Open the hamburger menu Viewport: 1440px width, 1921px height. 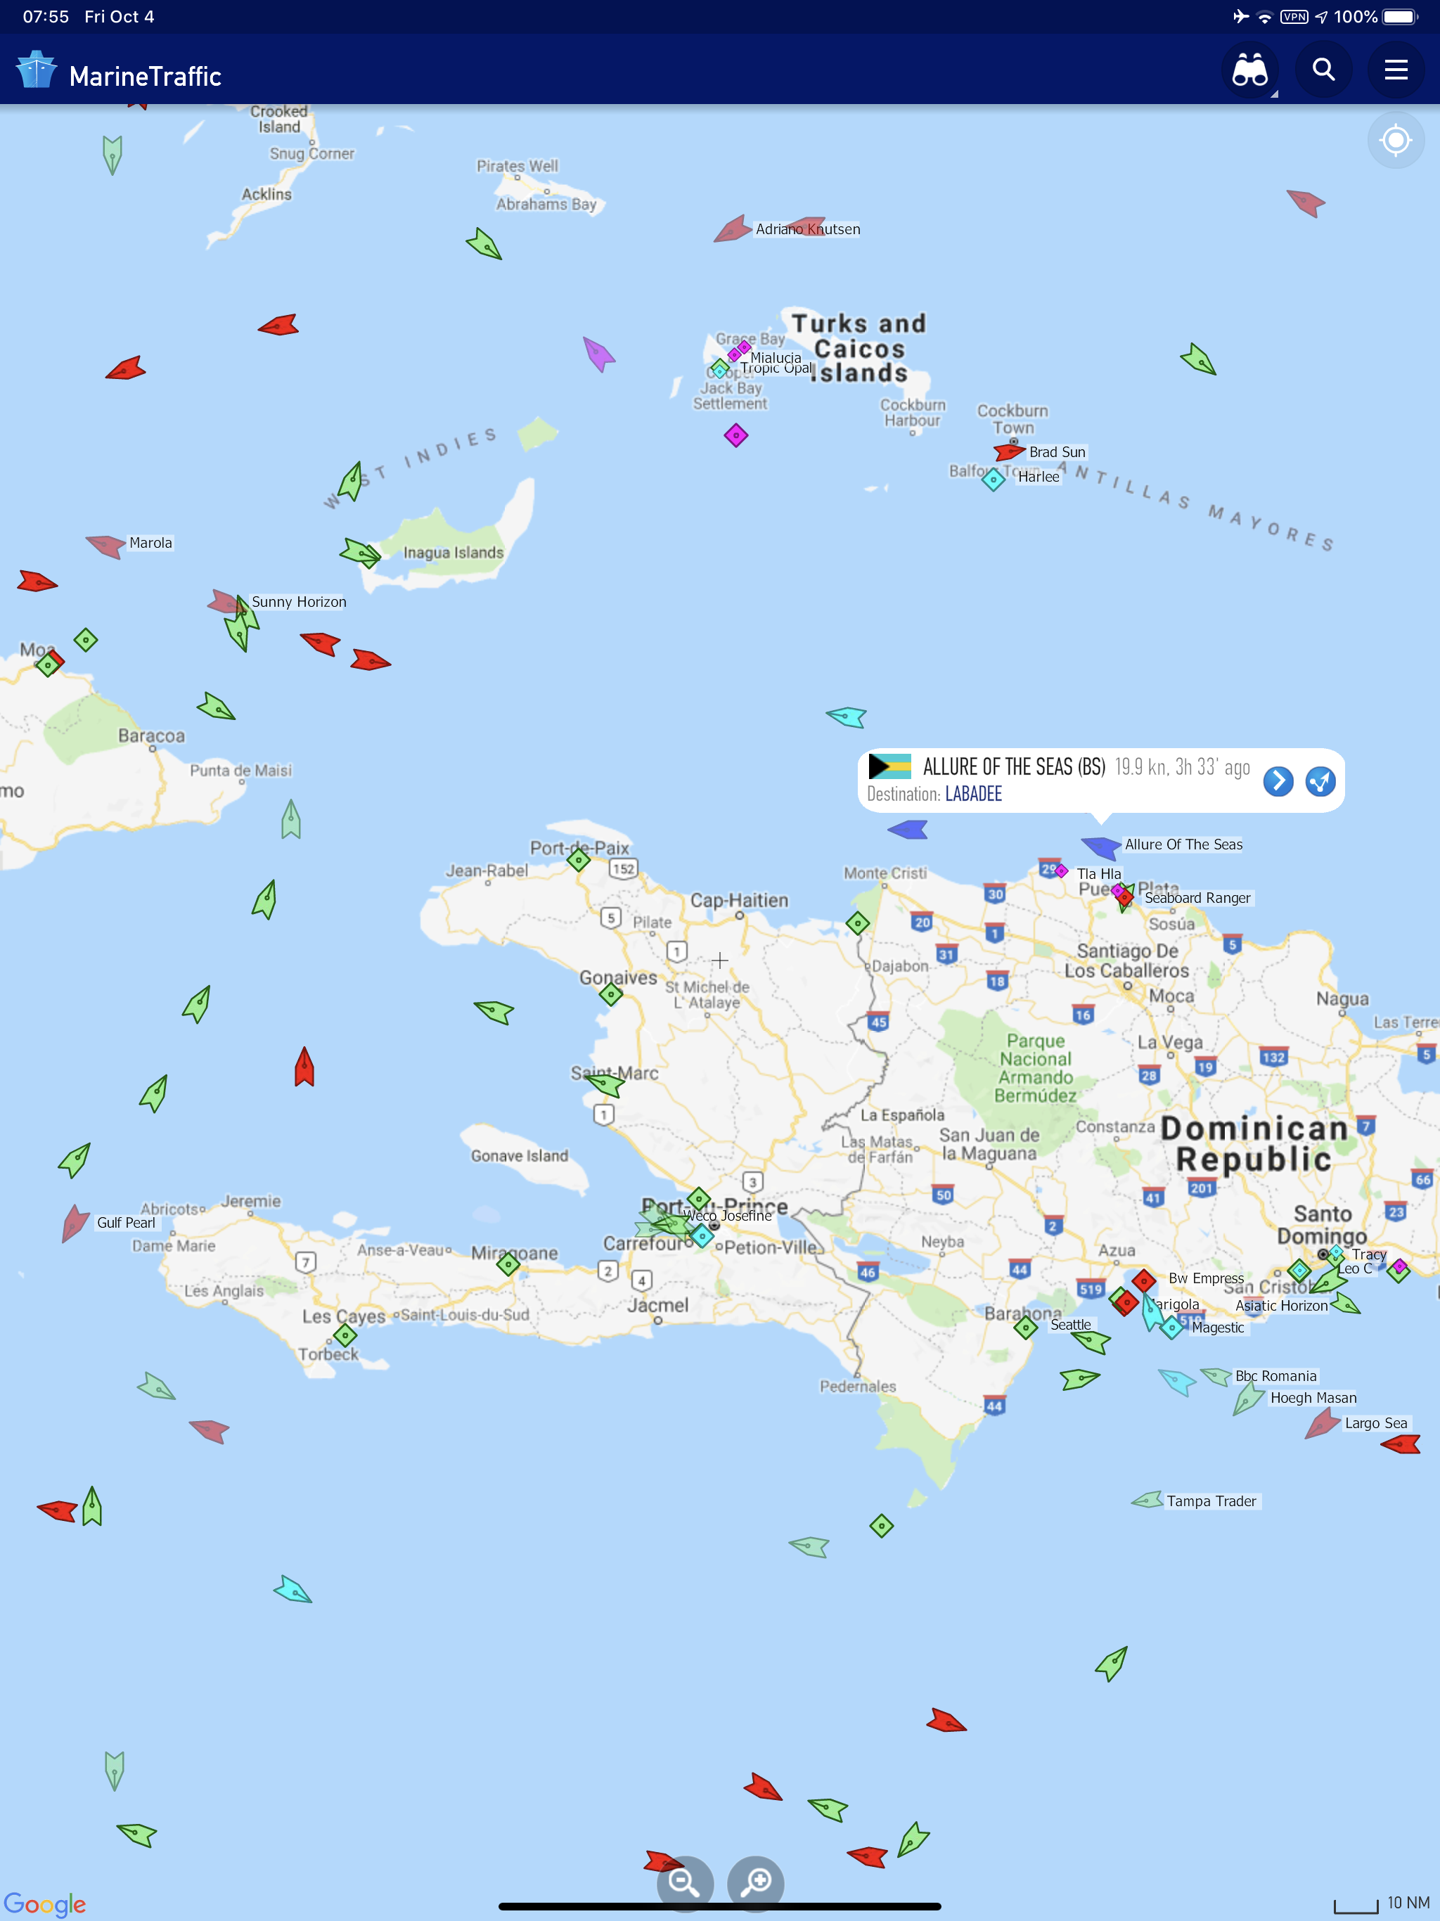coord(1396,70)
